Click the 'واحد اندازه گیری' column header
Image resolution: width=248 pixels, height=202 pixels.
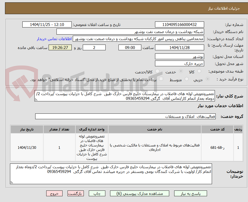point(92,129)
